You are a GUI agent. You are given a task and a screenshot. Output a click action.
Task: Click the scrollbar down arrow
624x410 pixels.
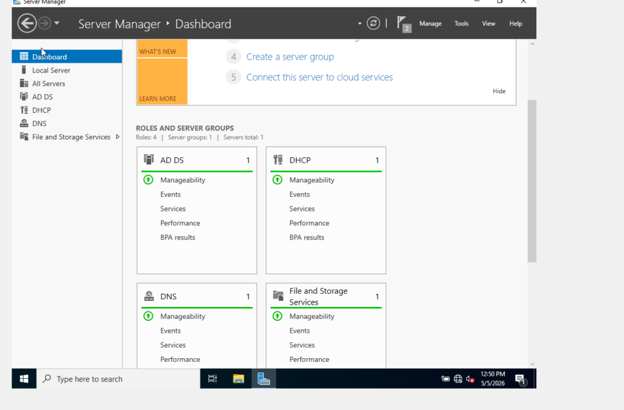pyautogui.click(x=532, y=364)
